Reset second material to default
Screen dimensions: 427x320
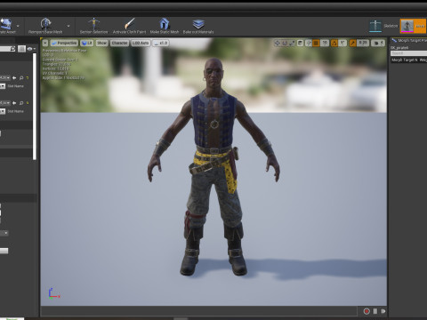click(x=28, y=103)
